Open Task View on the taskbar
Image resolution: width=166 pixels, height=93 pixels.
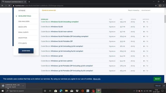click(50, 91)
